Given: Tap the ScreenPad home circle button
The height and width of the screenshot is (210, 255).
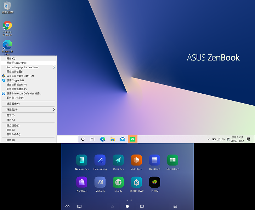Looking at the screenshot, I should pyautogui.click(x=127, y=206).
